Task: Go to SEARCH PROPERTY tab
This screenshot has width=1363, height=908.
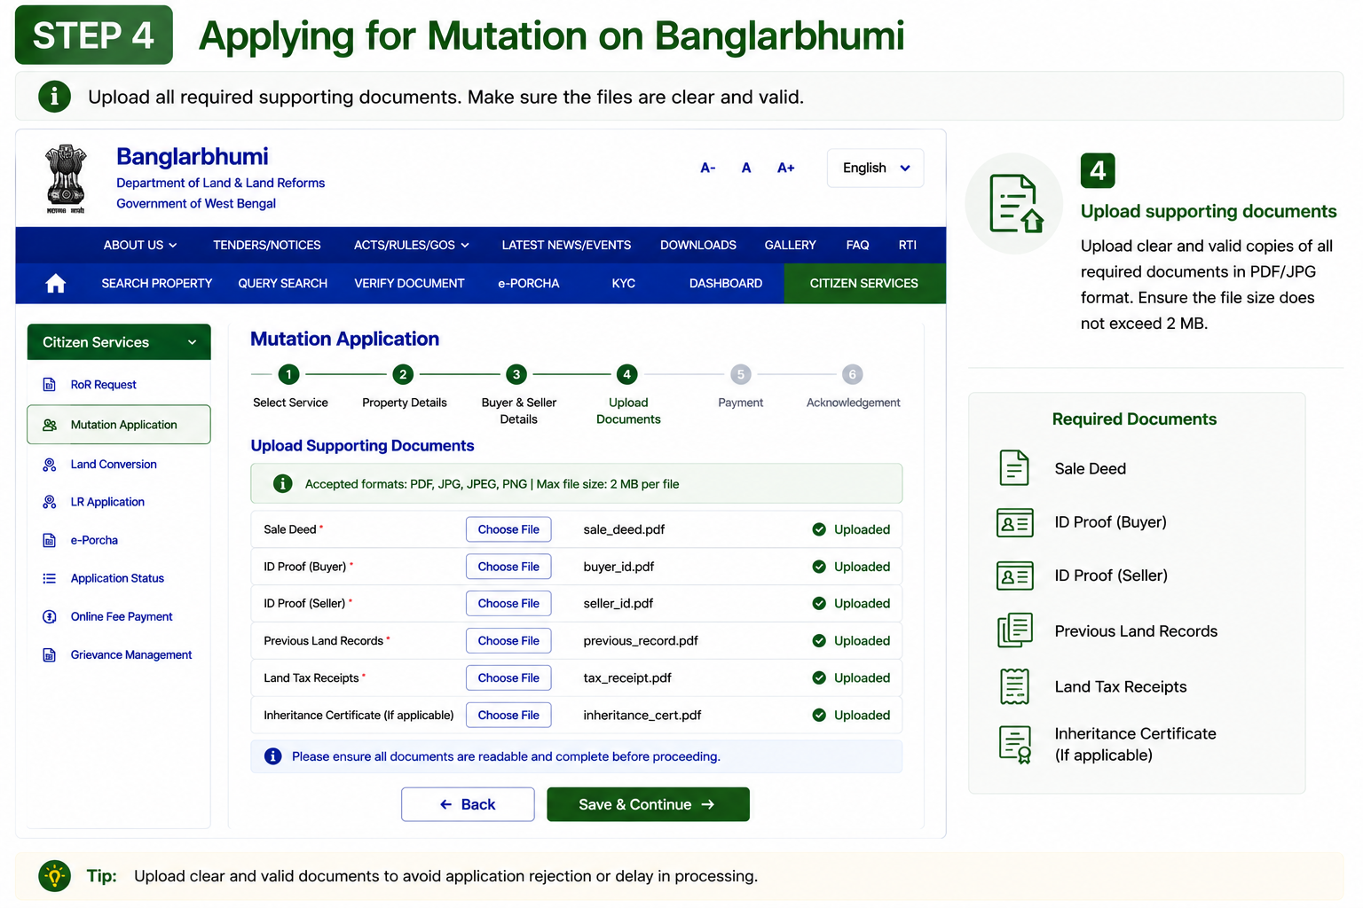Action: pos(157,283)
